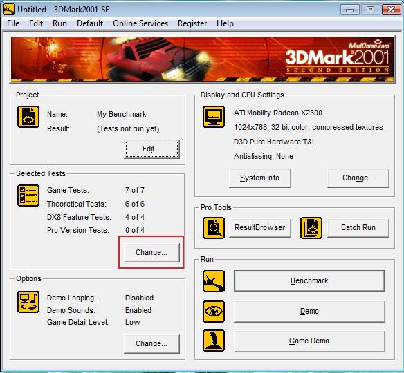Open the Register menu
This screenshot has height=373, width=404.
(192, 23)
